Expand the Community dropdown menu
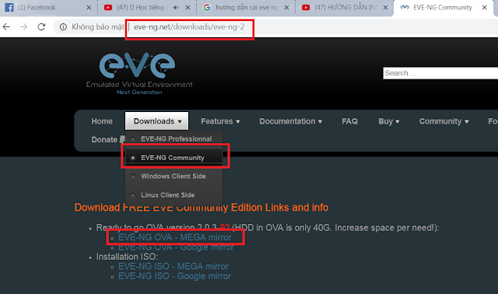498x294 pixels. [444, 121]
